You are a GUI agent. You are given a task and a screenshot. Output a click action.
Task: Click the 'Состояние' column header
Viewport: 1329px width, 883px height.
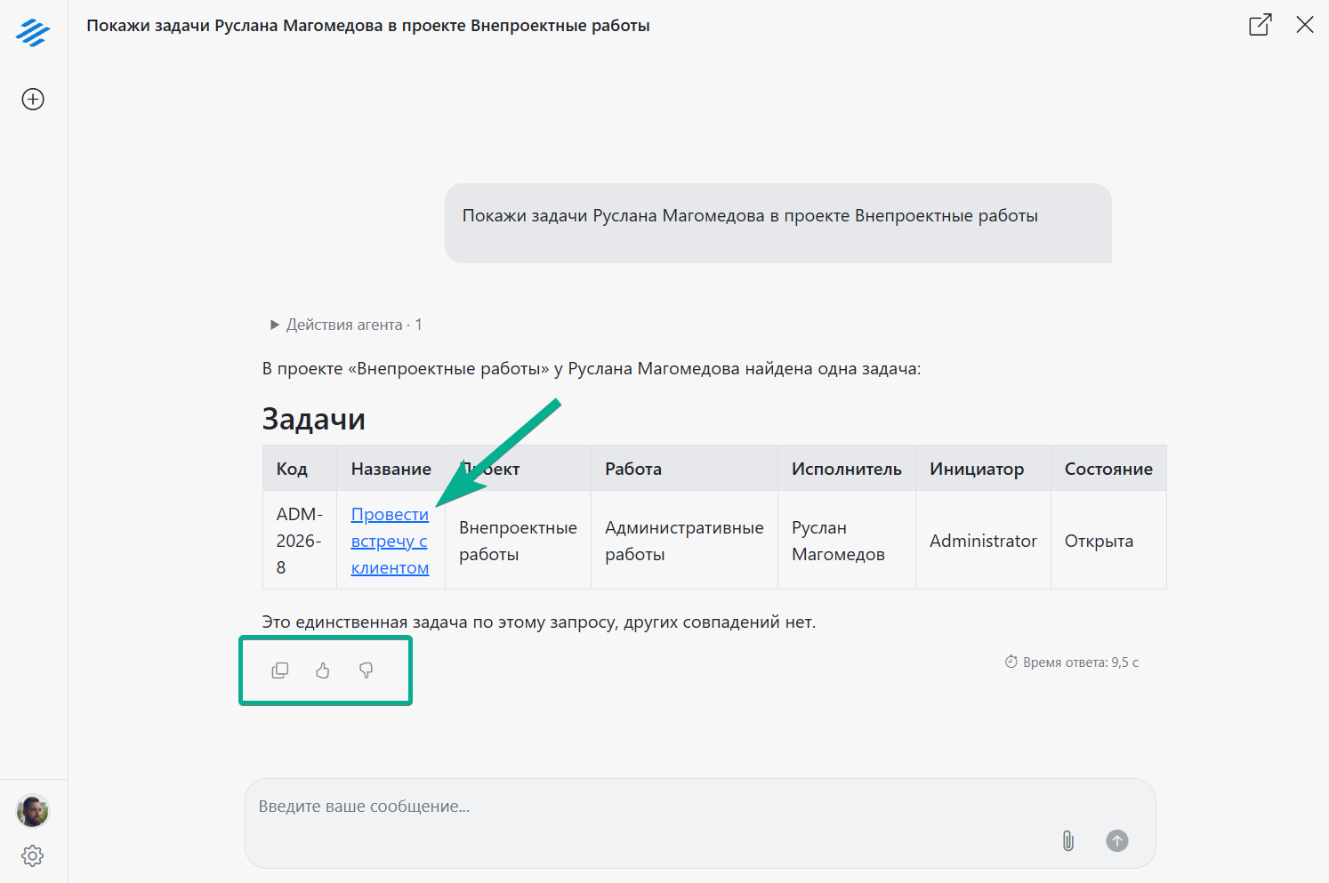coord(1108,469)
